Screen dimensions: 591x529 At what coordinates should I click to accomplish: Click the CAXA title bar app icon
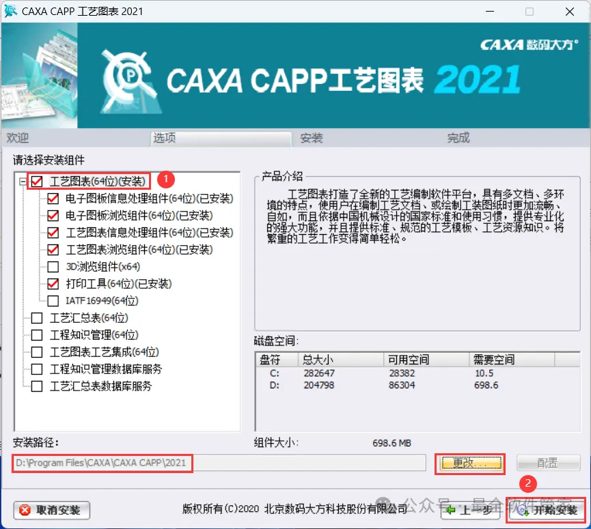point(10,12)
